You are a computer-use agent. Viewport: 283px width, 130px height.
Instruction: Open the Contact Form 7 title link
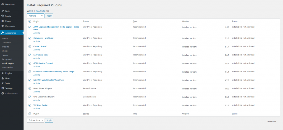[40, 46]
